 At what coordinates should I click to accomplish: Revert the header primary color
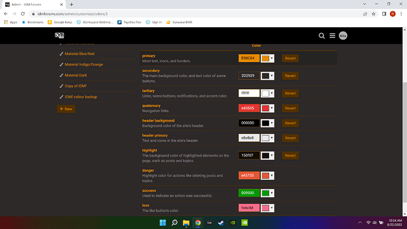click(x=290, y=138)
